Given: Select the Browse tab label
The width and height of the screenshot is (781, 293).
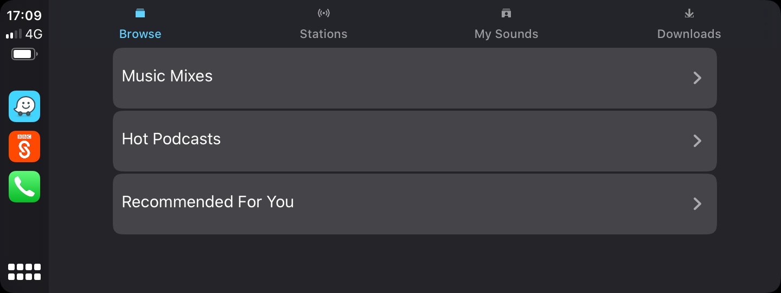Looking at the screenshot, I should [x=140, y=34].
